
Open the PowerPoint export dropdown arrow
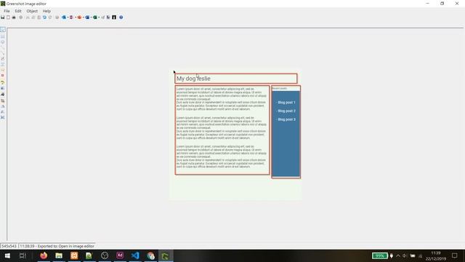(x=84, y=17)
